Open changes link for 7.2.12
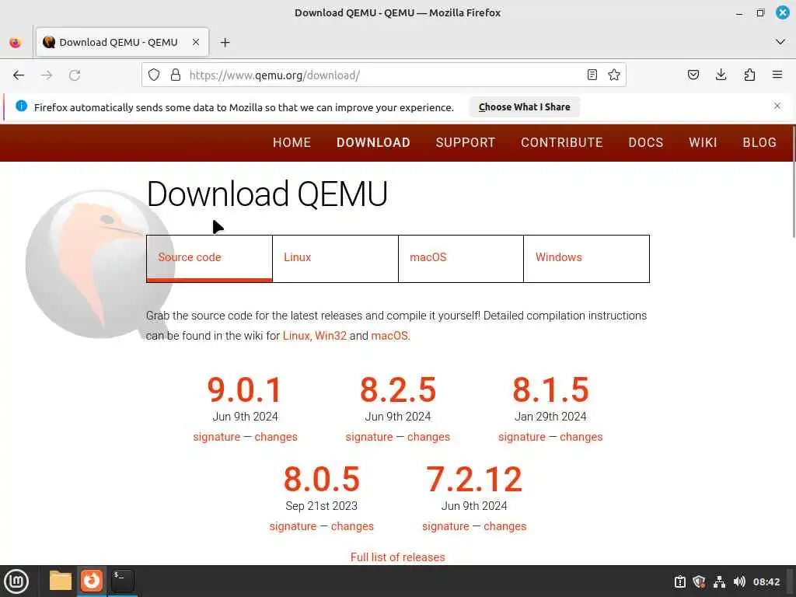796x597 pixels. coord(505,526)
